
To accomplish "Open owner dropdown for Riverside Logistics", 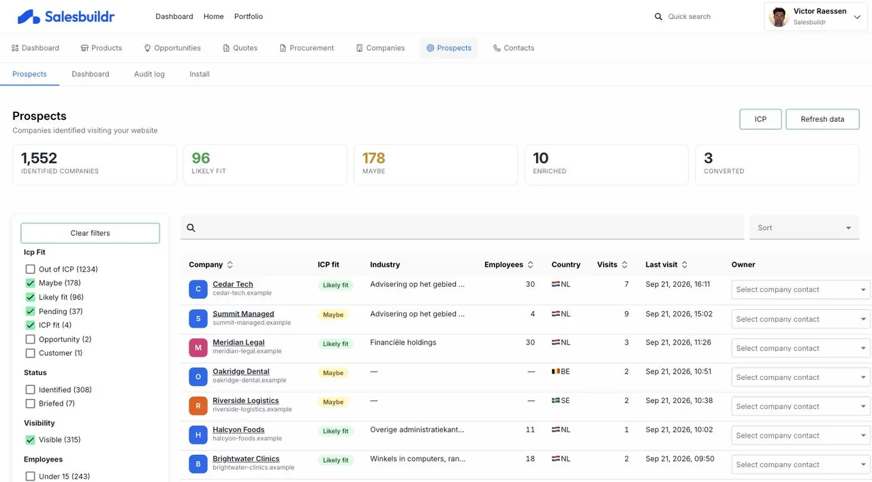I will [x=801, y=406].
